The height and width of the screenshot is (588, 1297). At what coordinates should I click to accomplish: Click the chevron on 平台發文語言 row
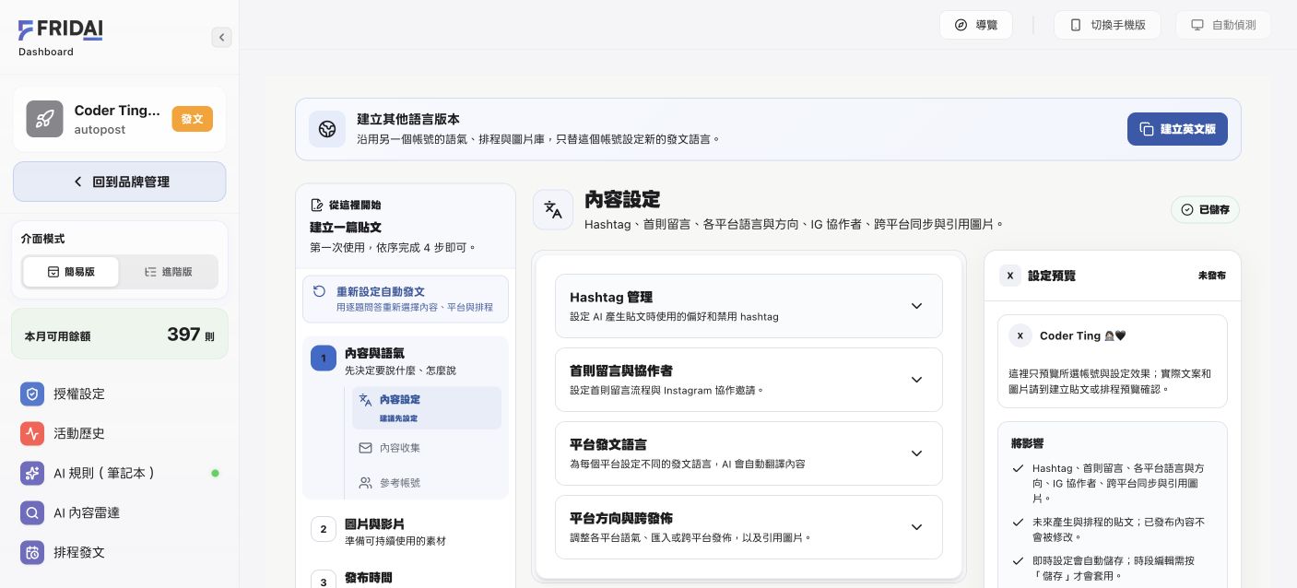[916, 453]
